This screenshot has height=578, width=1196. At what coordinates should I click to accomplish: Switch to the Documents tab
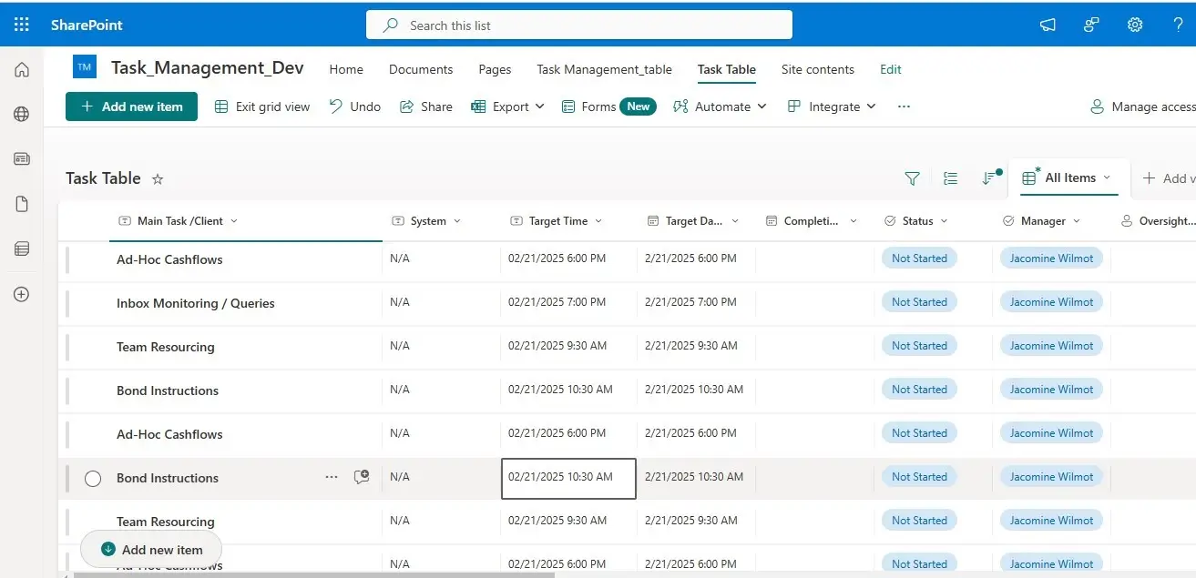(420, 69)
